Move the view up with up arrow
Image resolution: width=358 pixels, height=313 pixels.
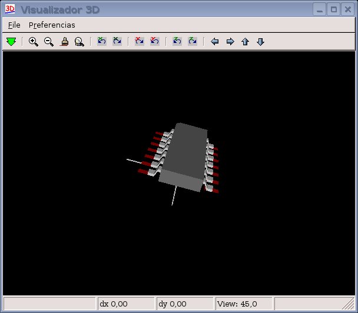[x=246, y=42]
